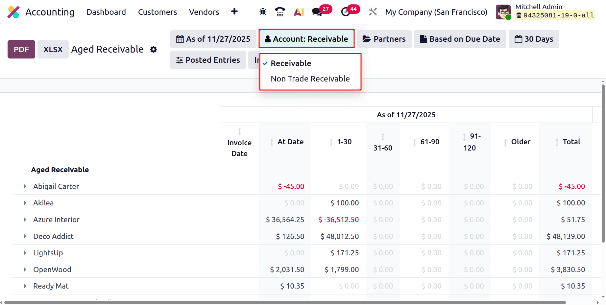The width and height of the screenshot is (606, 305).
Task: Open the Partners filter dropdown
Action: pos(384,39)
